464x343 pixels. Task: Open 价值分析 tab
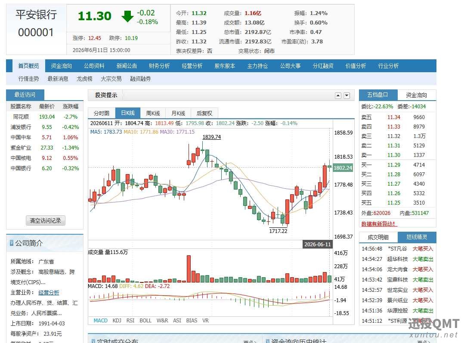pyautogui.click(x=356, y=66)
